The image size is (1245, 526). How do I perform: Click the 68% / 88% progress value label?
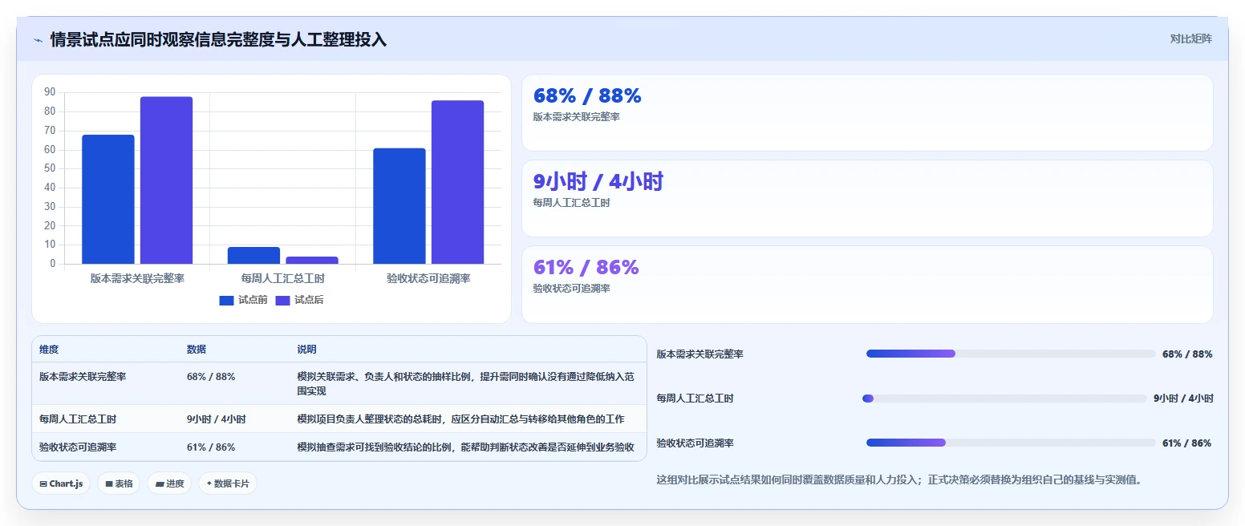coord(1187,354)
